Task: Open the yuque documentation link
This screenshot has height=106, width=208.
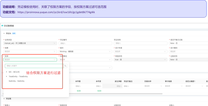Action: coord(56,12)
